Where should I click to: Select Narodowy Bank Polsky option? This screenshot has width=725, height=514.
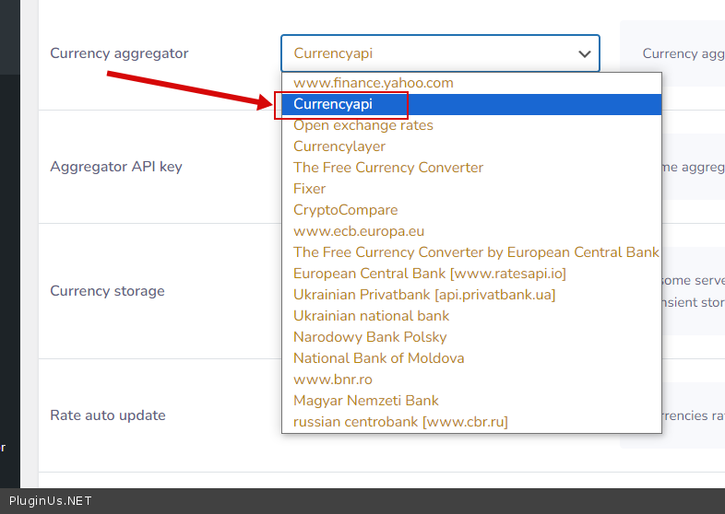click(x=370, y=337)
